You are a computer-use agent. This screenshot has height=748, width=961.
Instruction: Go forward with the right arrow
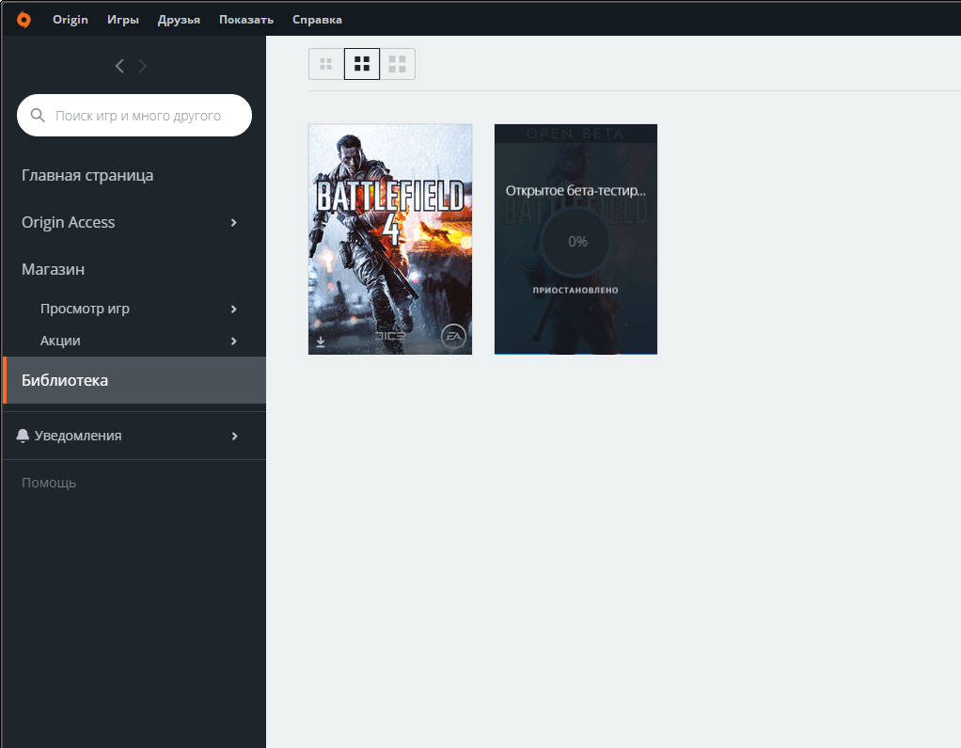point(143,66)
